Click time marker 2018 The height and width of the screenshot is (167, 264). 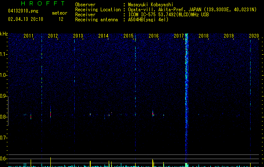point(204,36)
